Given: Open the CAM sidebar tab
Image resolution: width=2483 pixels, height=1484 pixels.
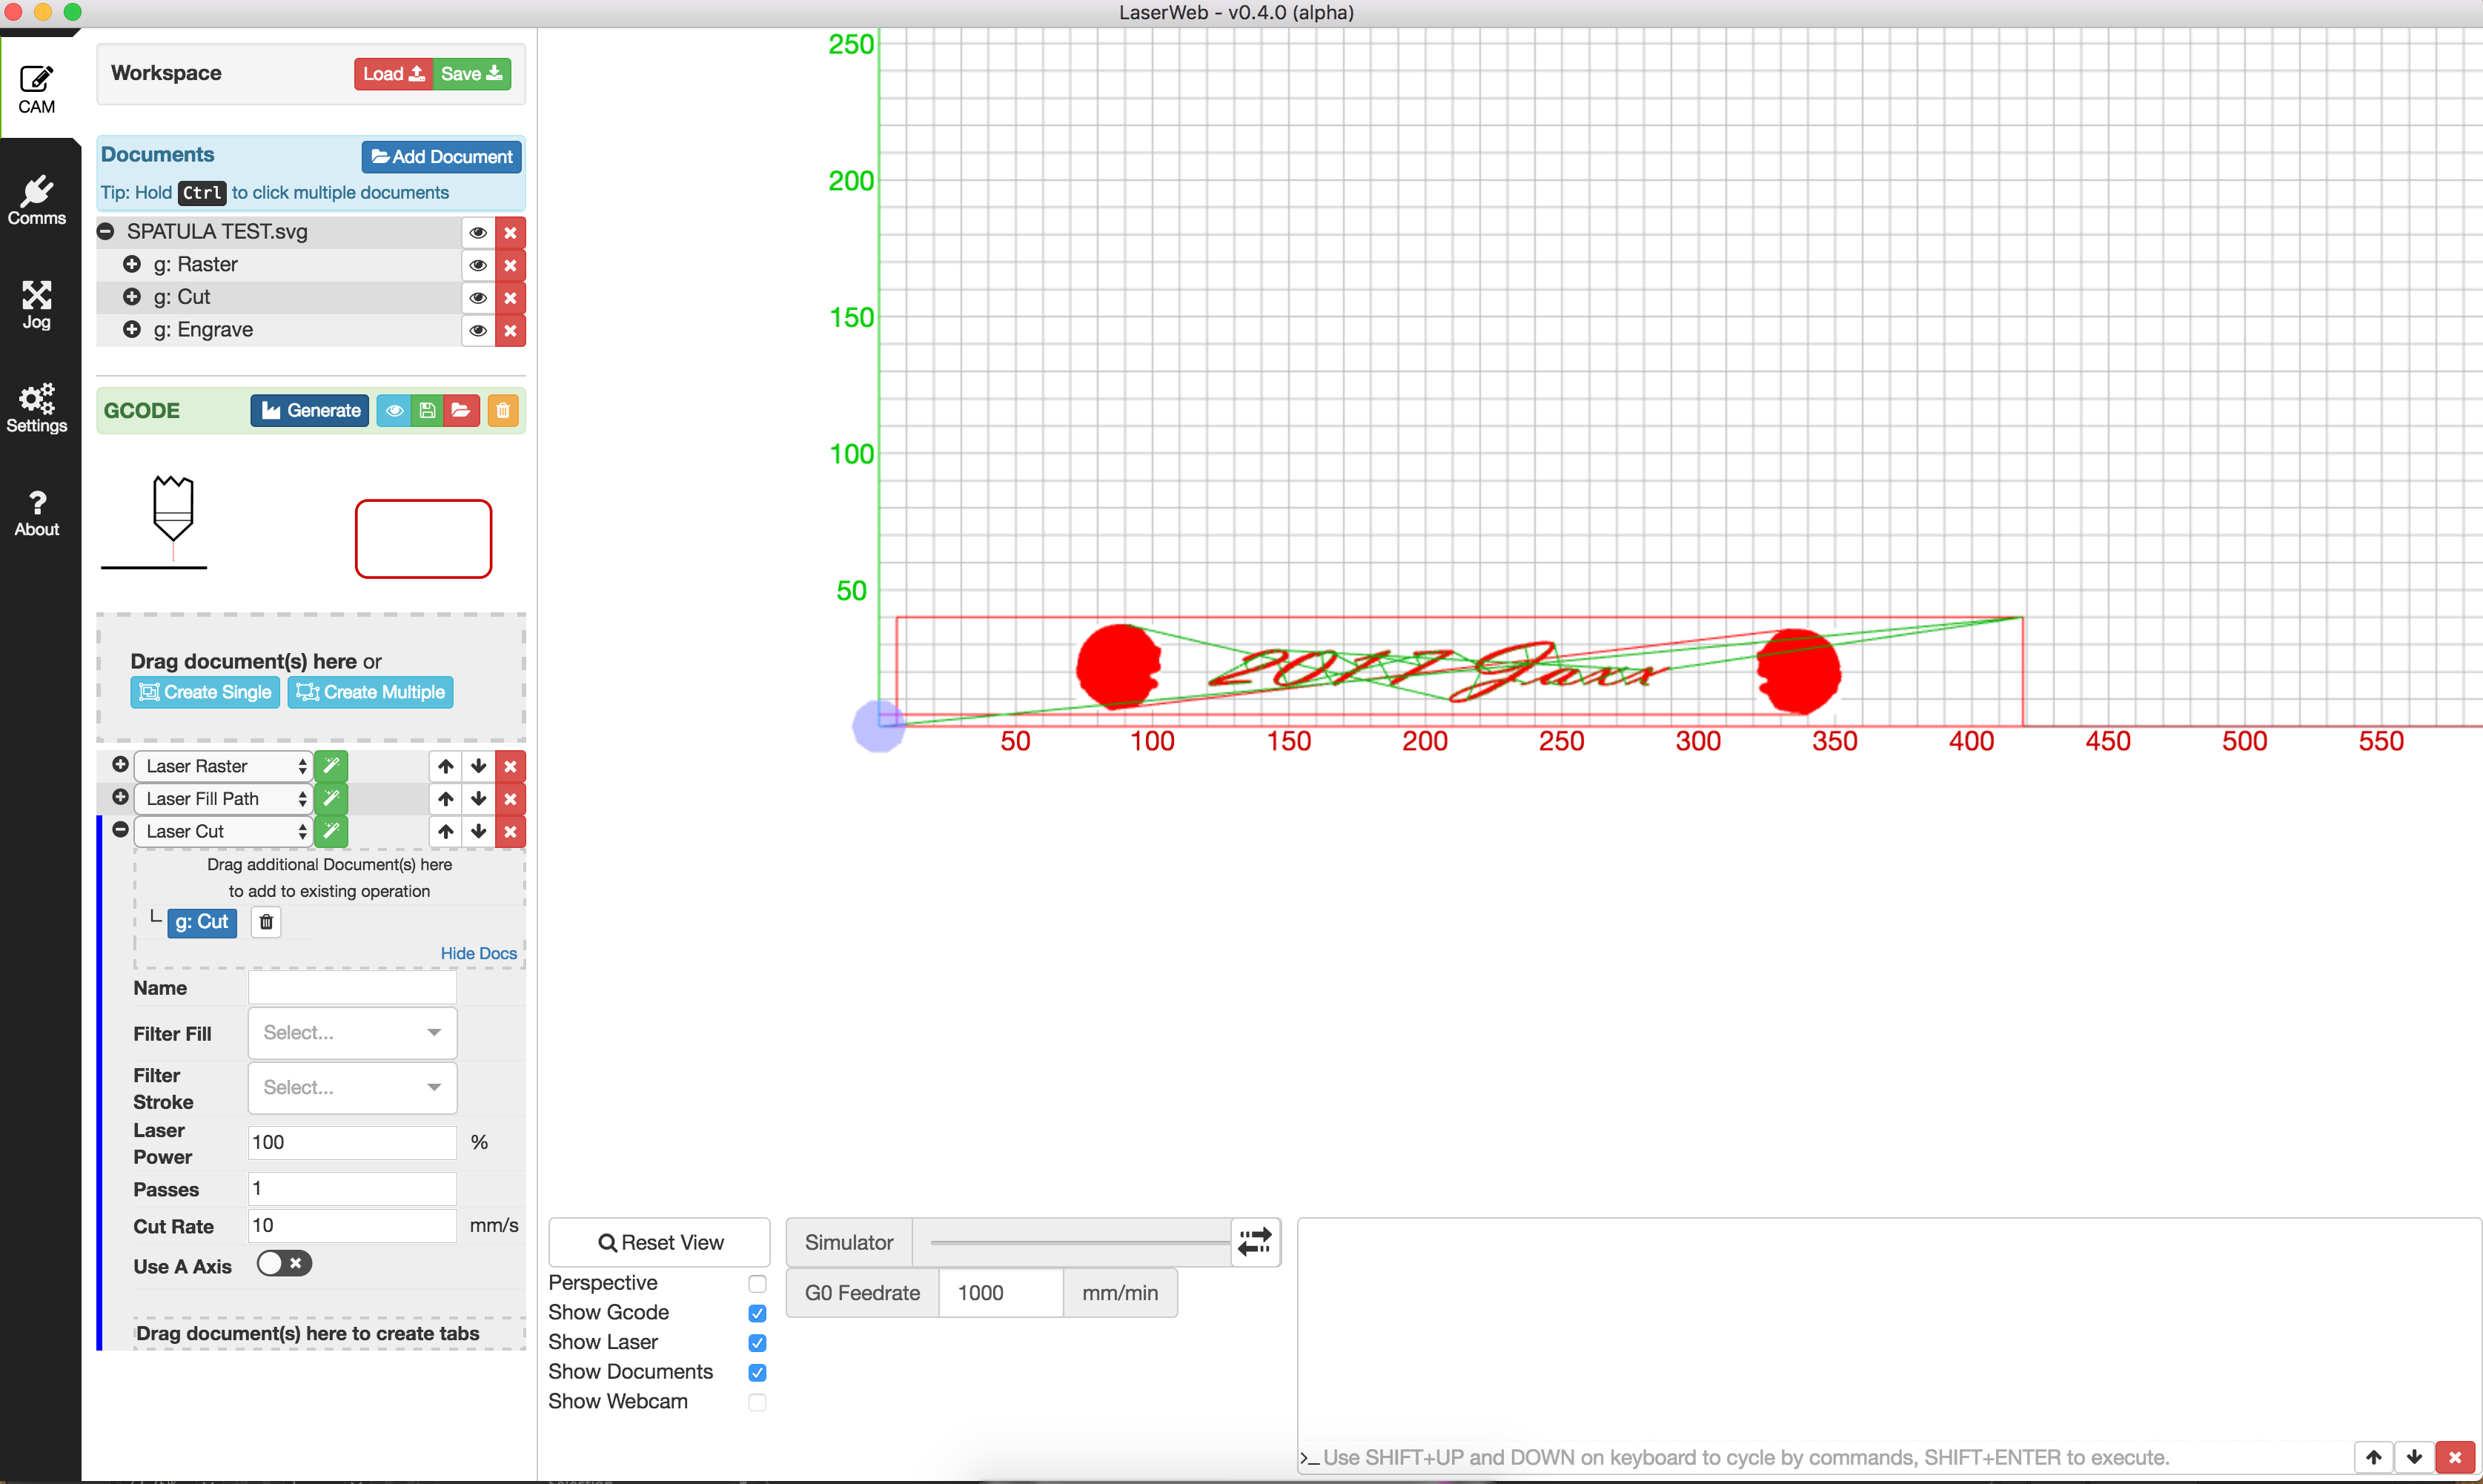Looking at the screenshot, I should [37, 89].
